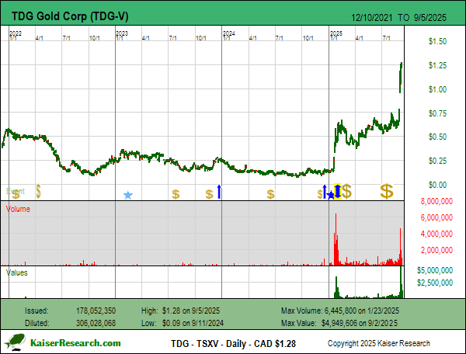
Task: Click the dollar event marker overlapping the Event label
Action: 16,195
